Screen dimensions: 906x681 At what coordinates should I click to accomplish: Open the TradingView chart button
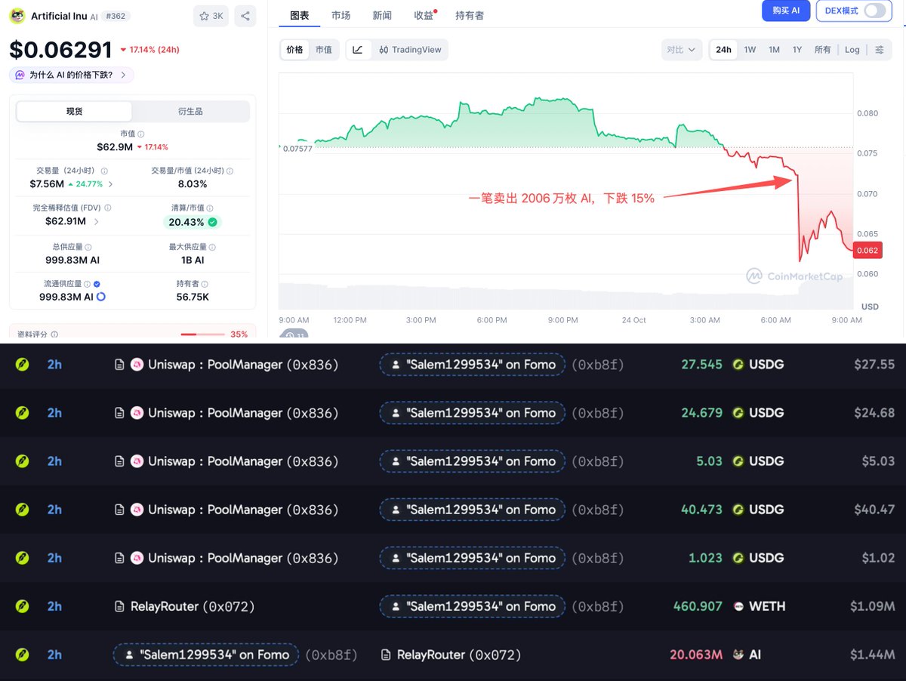click(411, 50)
